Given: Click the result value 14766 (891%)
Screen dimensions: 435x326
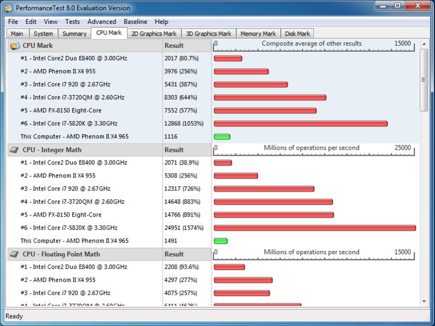Looking at the screenshot, I should tap(182, 215).
